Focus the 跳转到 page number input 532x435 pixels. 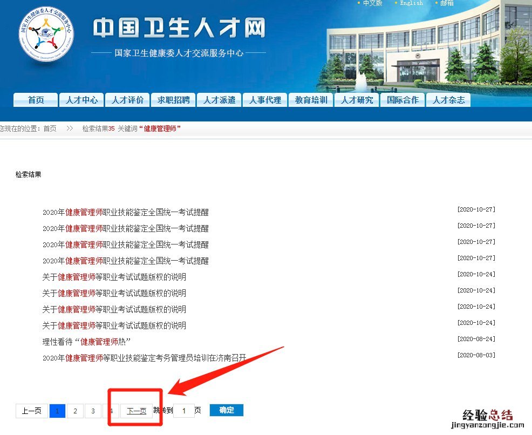pos(184,411)
